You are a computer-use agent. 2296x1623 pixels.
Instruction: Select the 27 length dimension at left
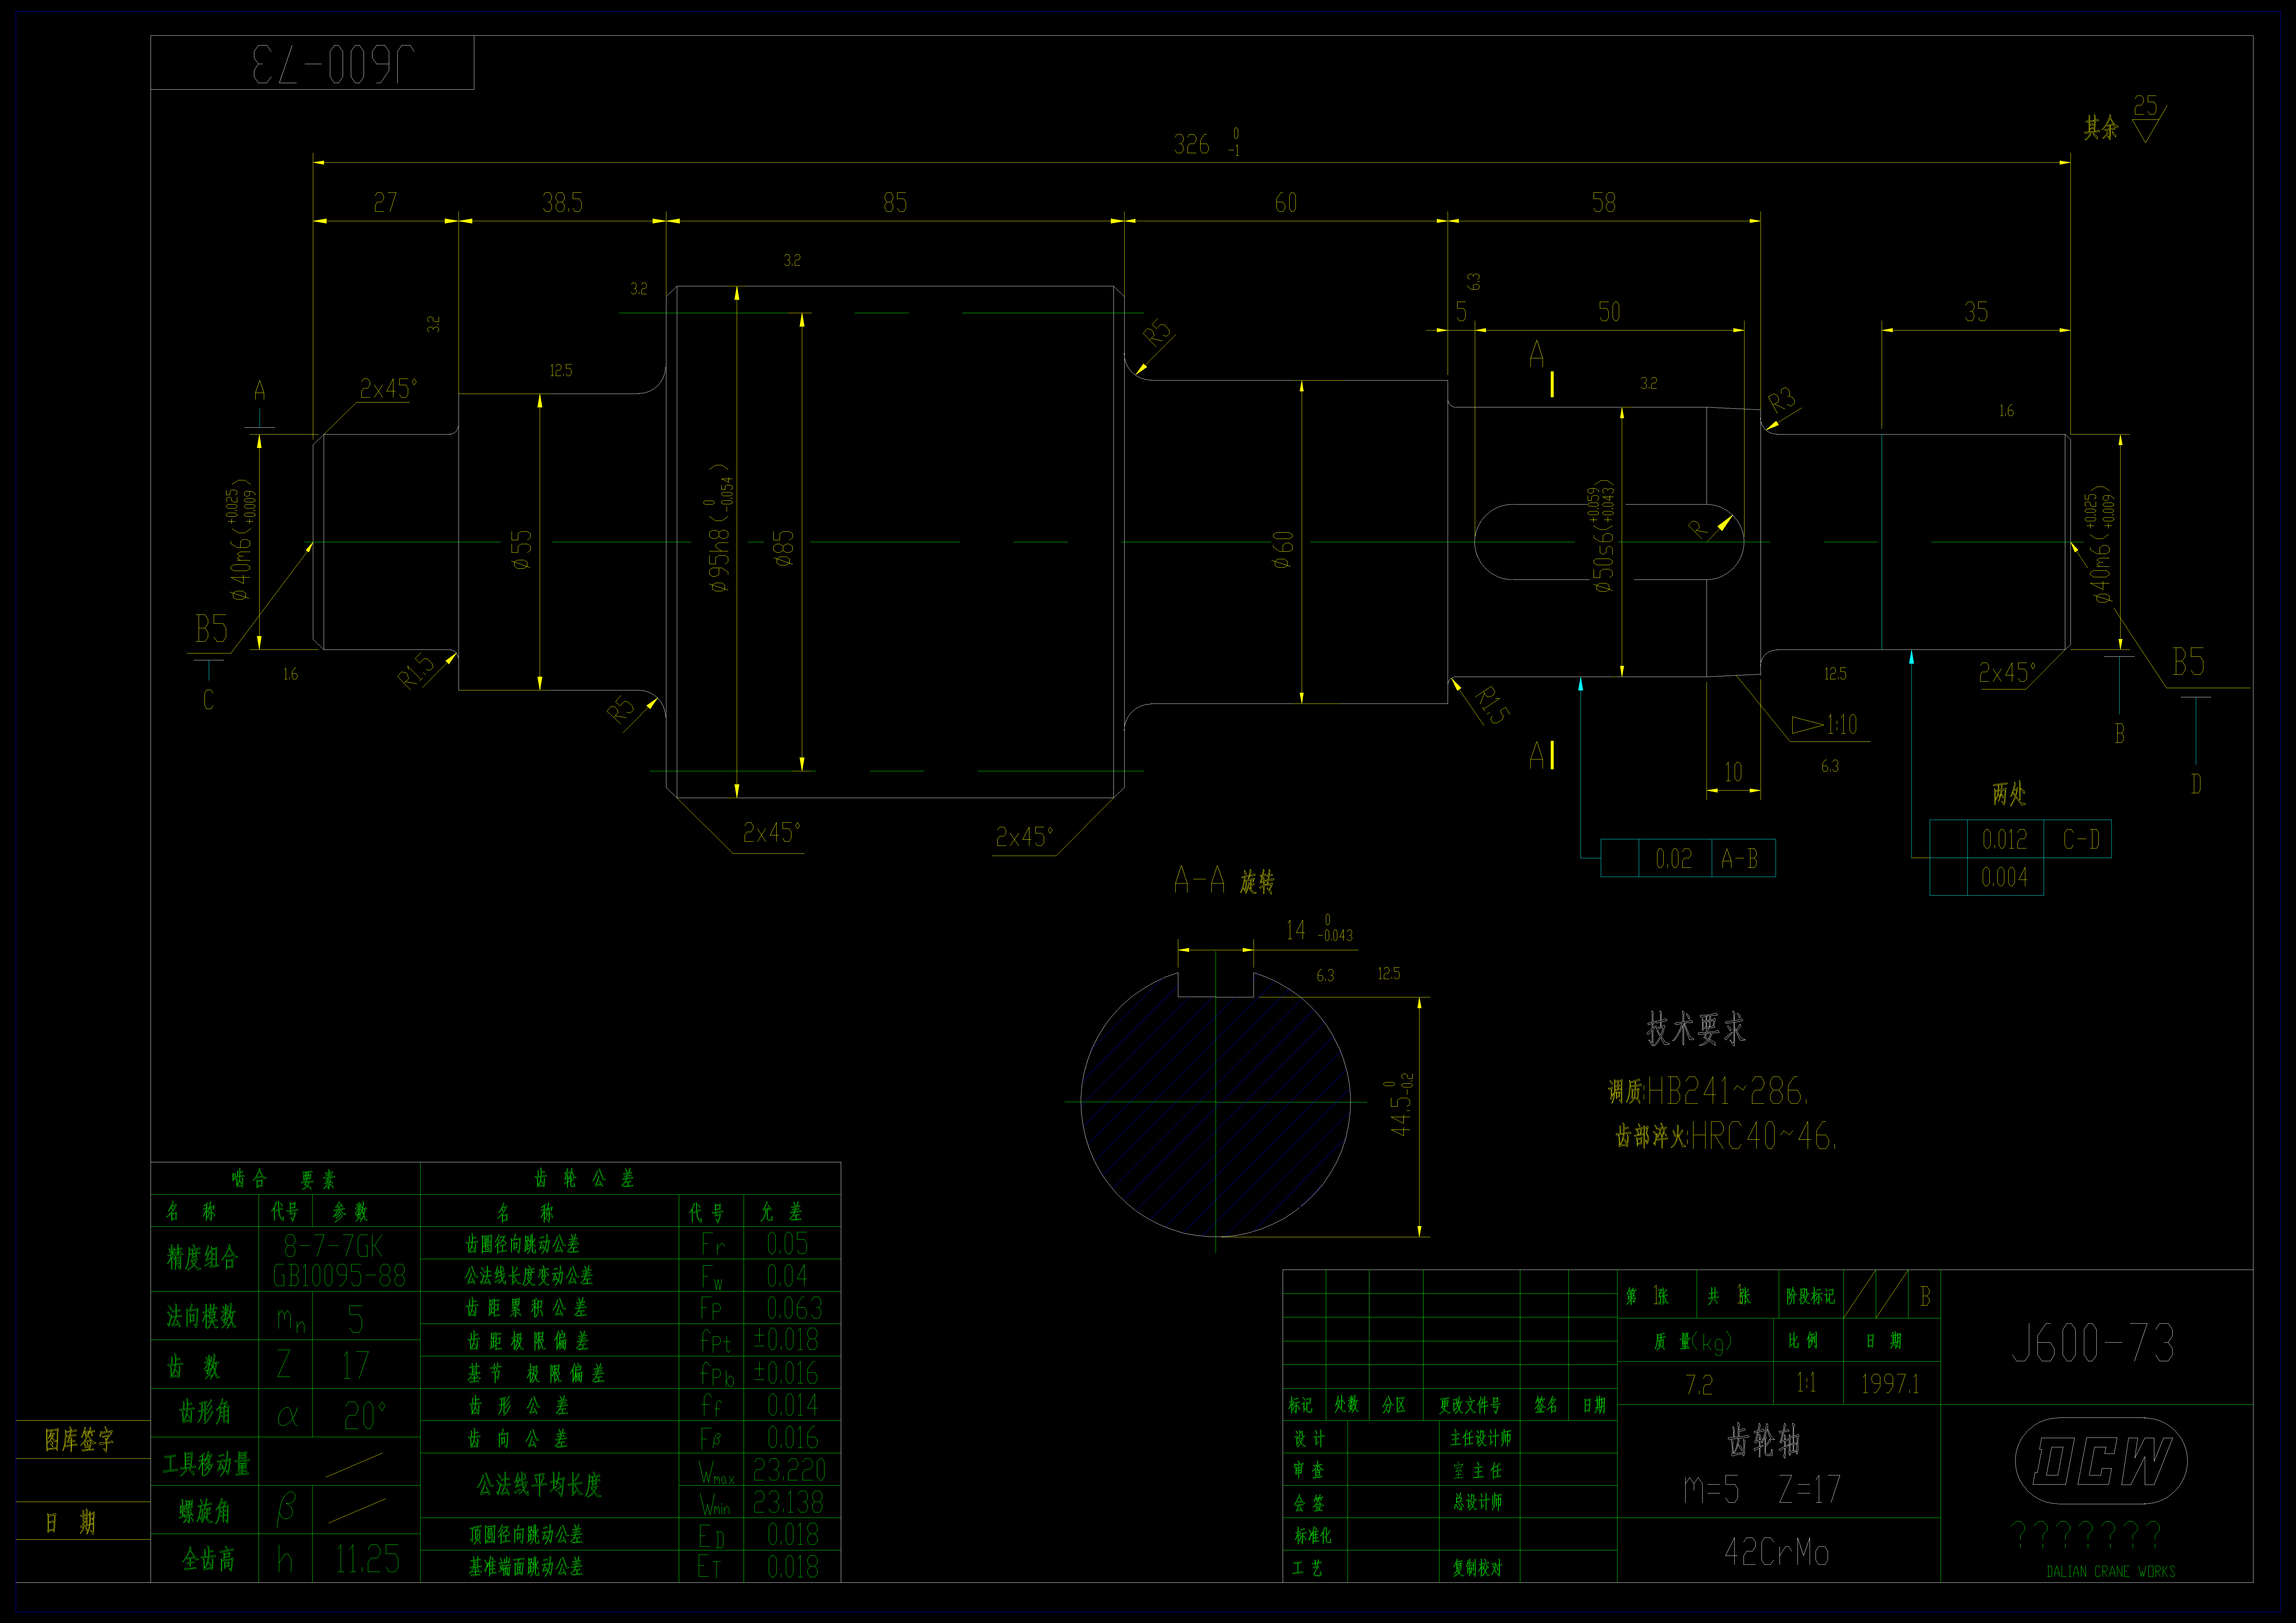click(385, 203)
